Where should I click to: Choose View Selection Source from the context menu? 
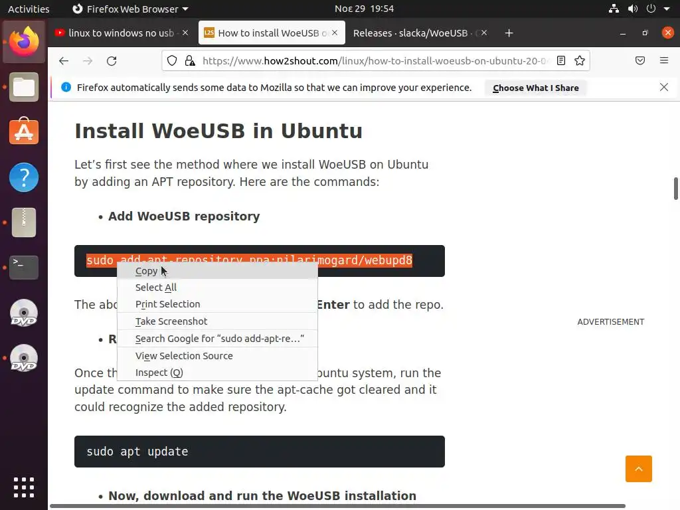pyautogui.click(x=218, y=356)
